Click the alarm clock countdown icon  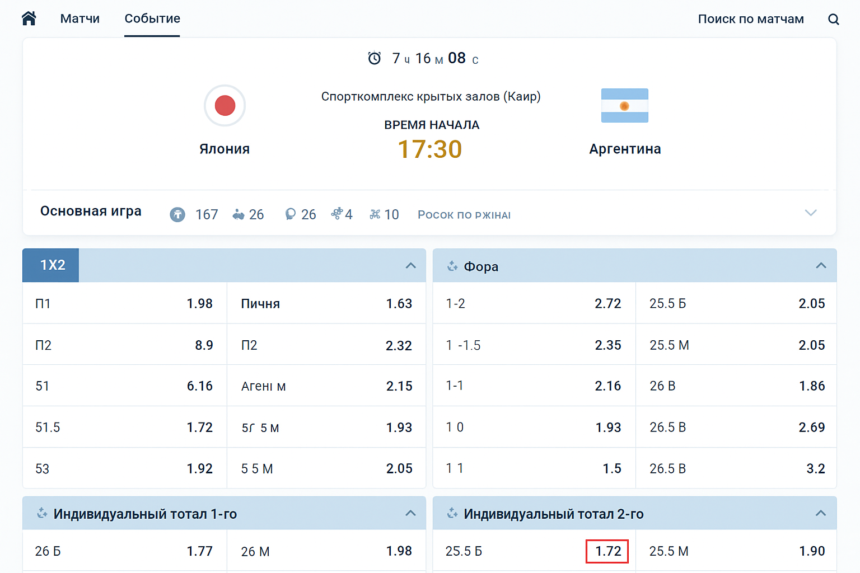375,58
